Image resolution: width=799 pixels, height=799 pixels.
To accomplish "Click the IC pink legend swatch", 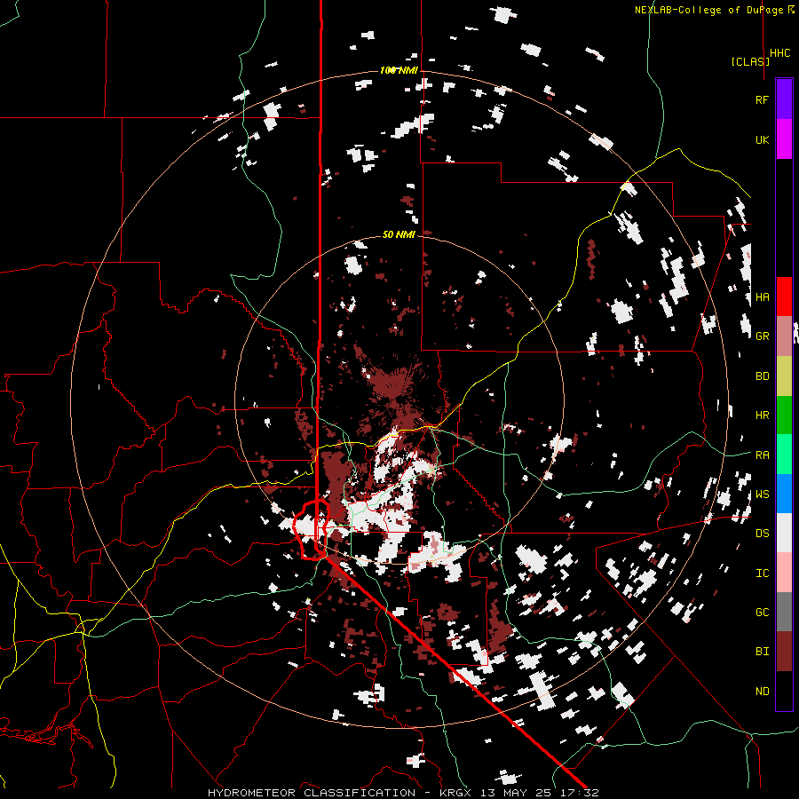I will click(784, 573).
